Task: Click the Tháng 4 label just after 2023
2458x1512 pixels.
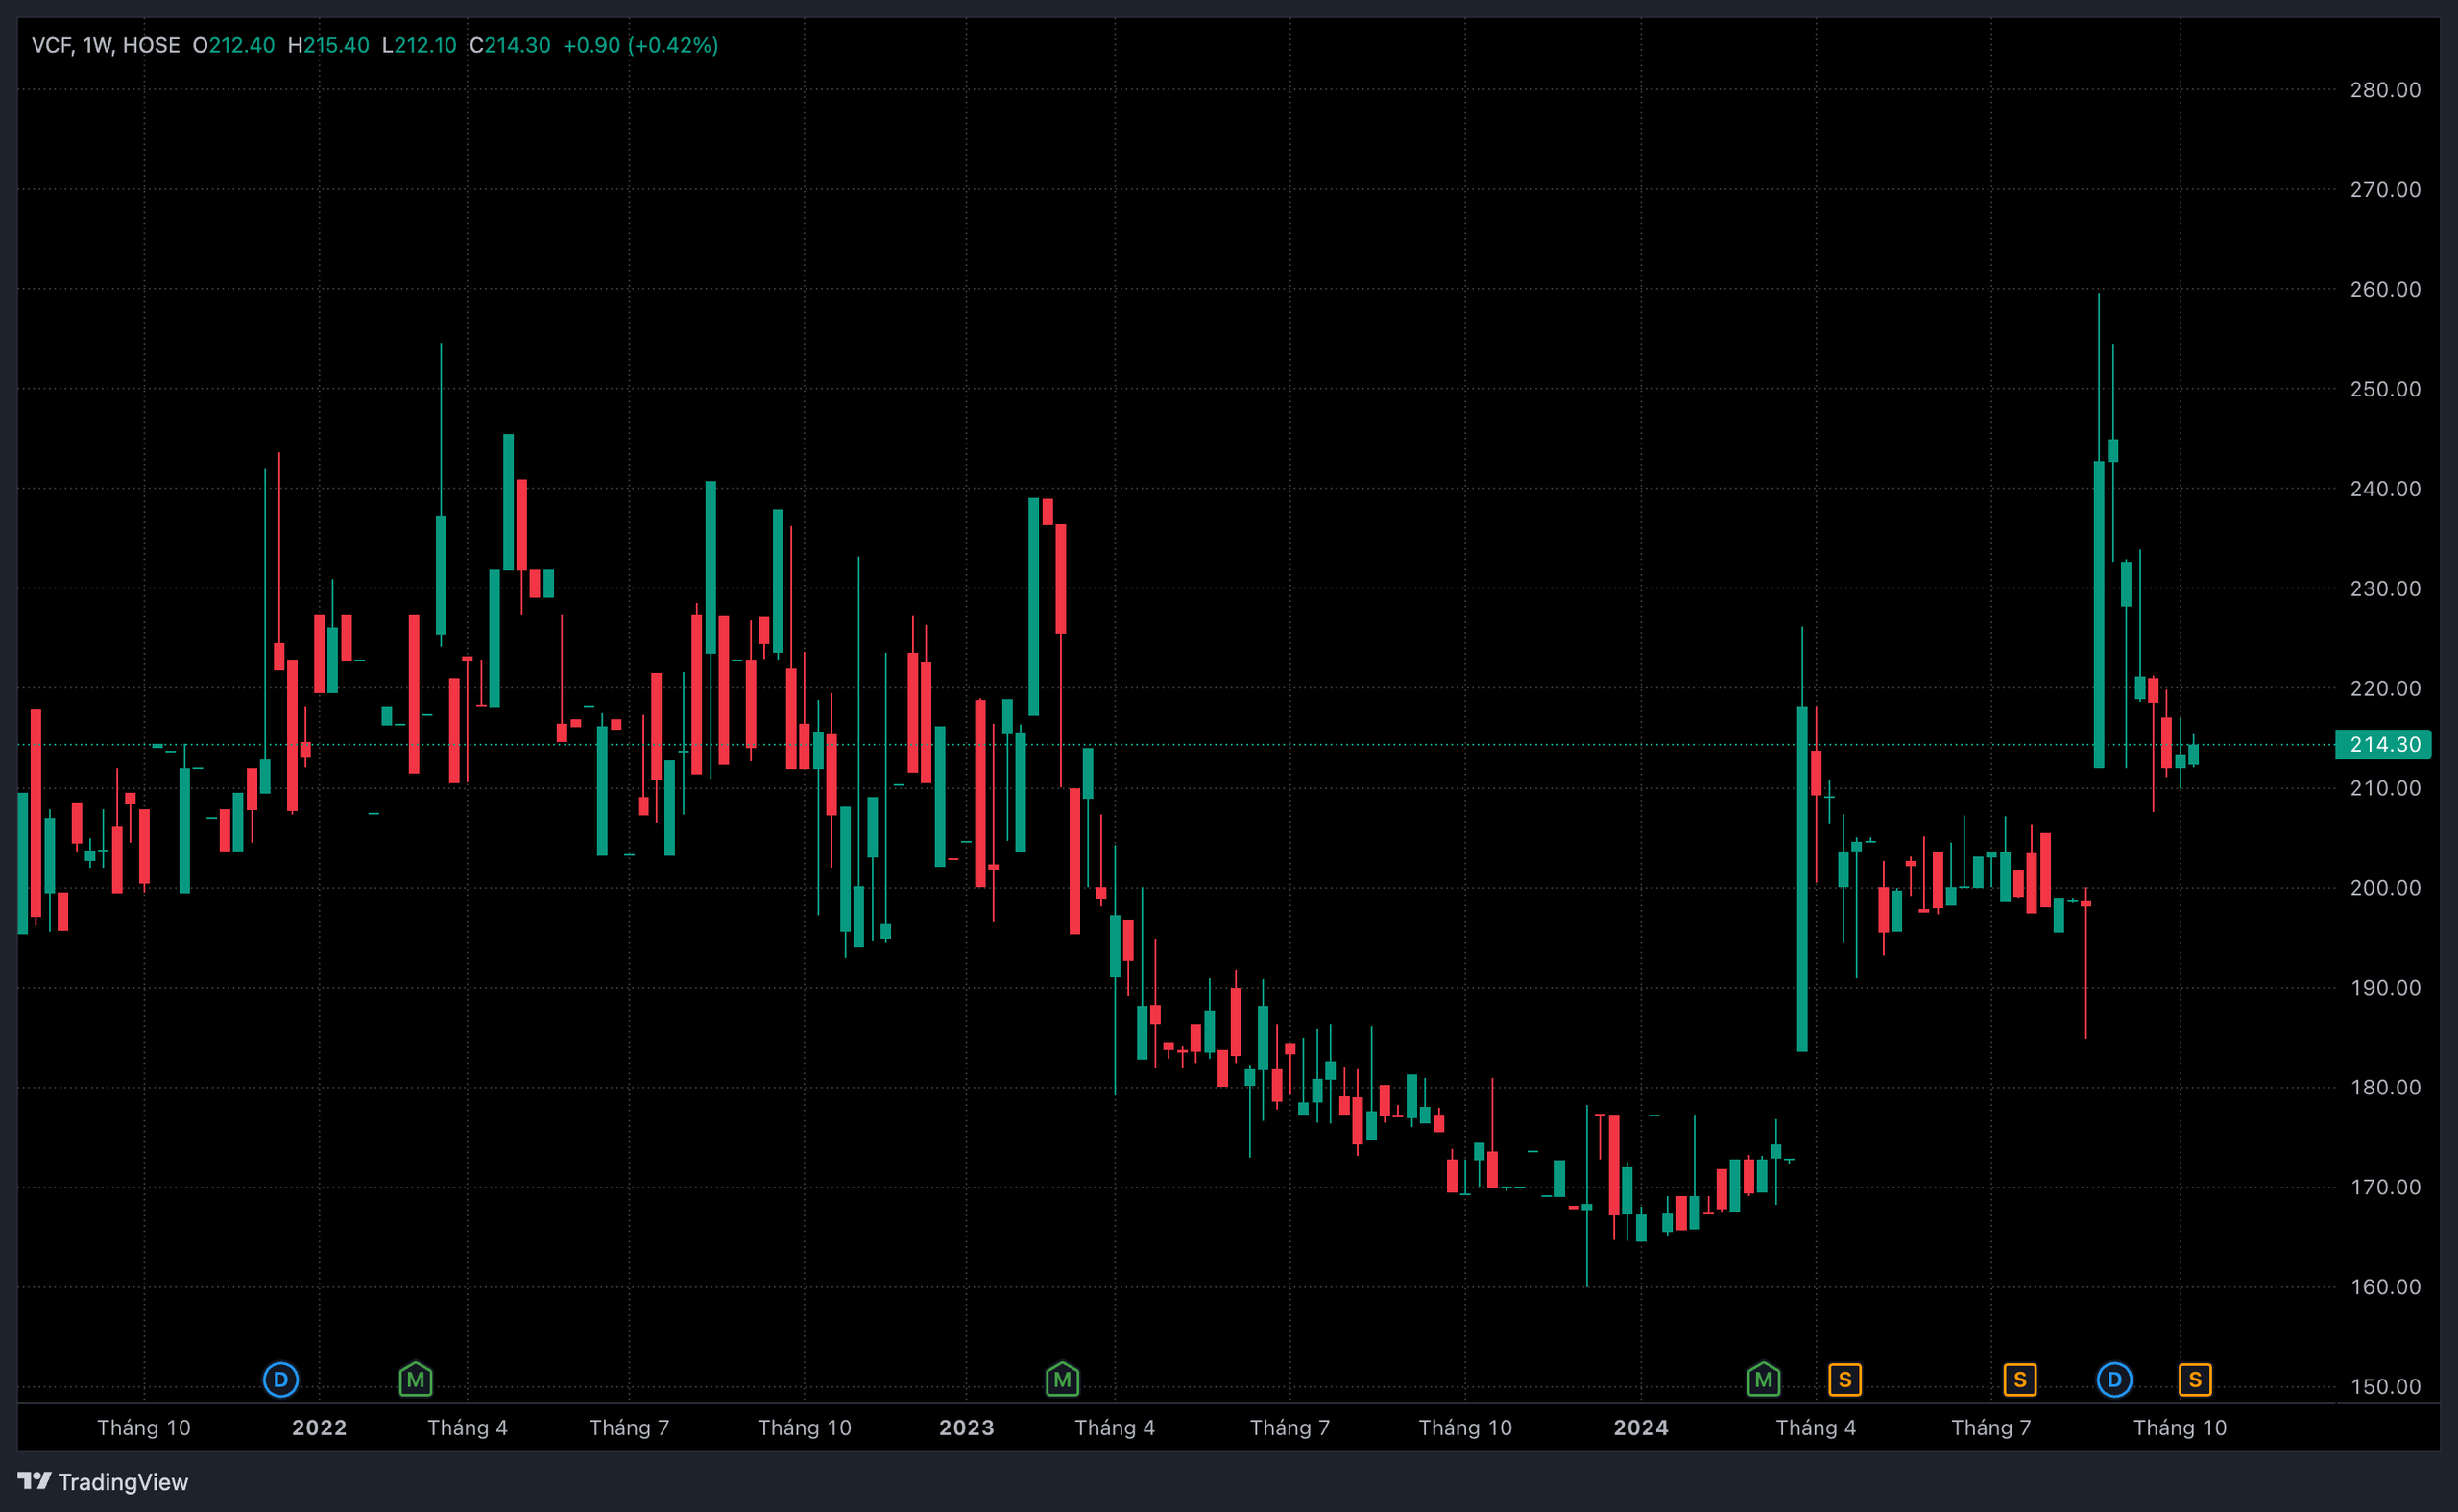Action: [1114, 1428]
